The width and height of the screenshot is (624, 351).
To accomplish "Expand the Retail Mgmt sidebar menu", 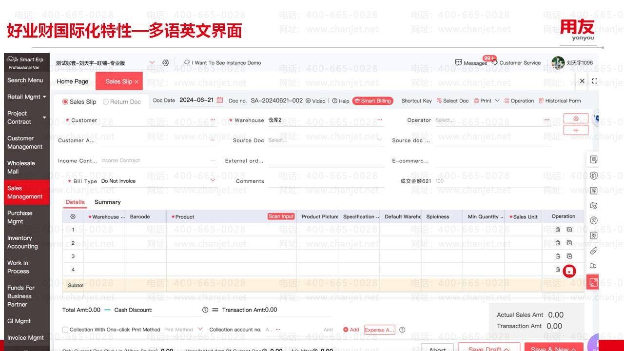I will coord(44,97).
